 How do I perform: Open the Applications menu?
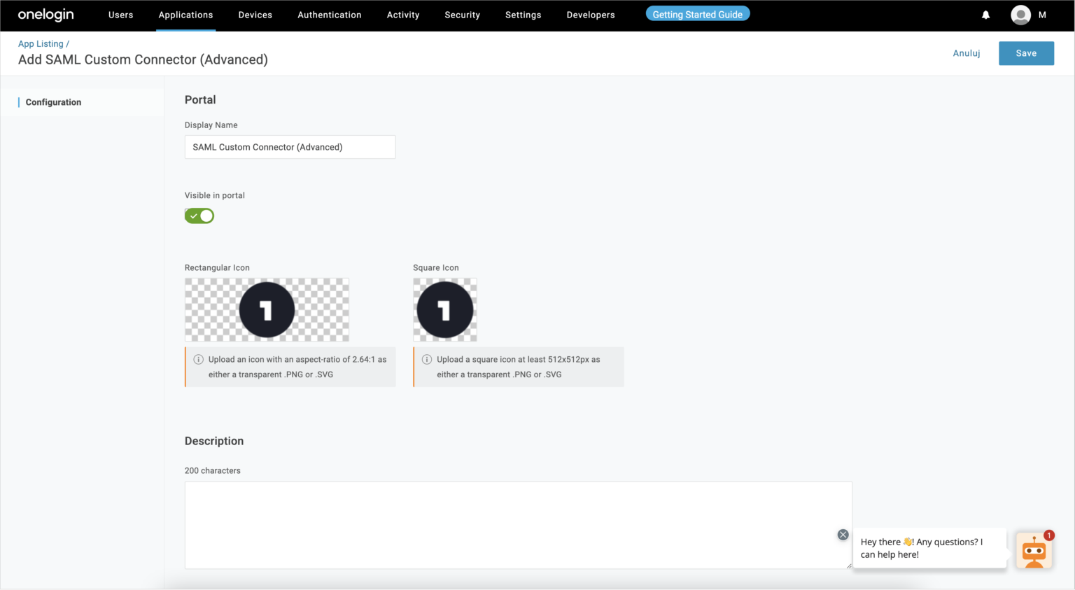click(185, 15)
